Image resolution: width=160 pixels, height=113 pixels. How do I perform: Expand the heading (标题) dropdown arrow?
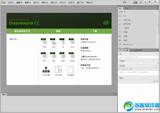pos(122,36)
